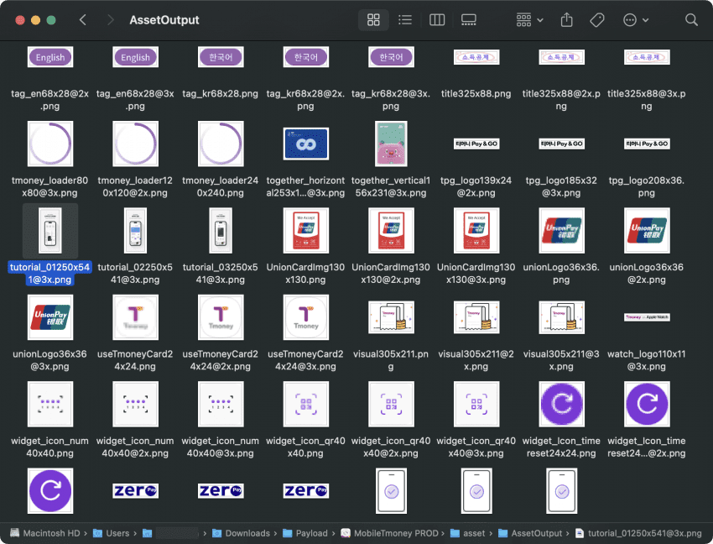Viewport: 713px width, 544px height.
Task: Select tutorial_02250x541@3x.png icon
Action: coord(136,230)
